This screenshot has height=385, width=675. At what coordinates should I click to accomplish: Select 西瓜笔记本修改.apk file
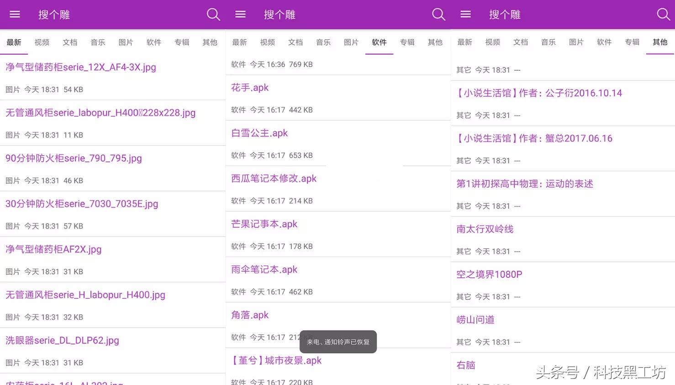(x=274, y=179)
